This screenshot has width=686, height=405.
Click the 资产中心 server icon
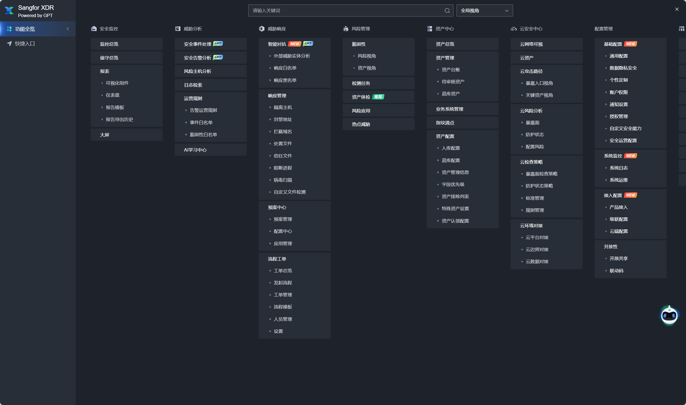(430, 29)
